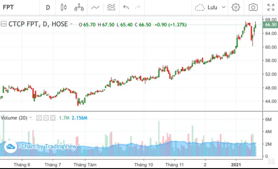Open chart settings gear in toolbar
This screenshot has height=169, width=278.
pyautogui.click(x=236, y=7)
